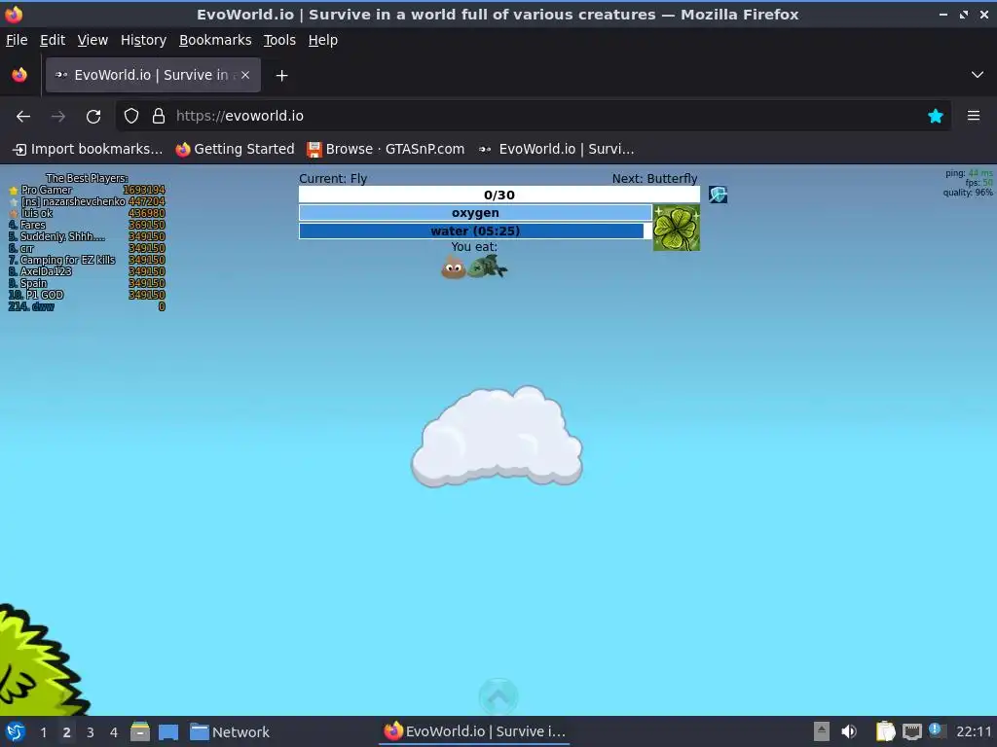Open the volume speaker tray icon
This screenshot has height=747, width=997.
[x=849, y=731]
